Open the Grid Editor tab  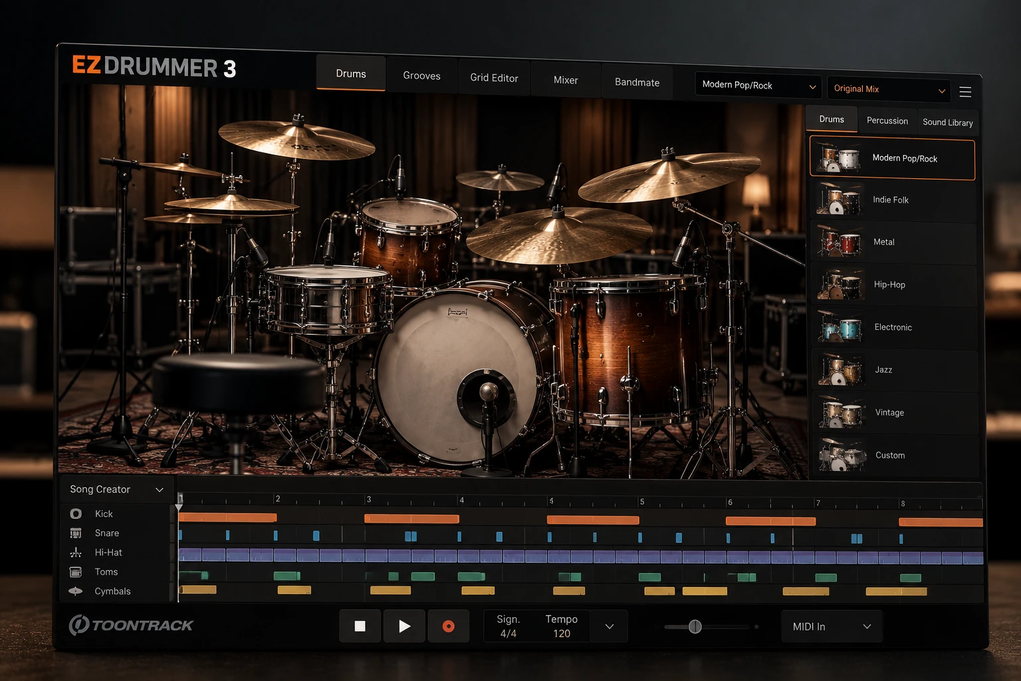[494, 78]
